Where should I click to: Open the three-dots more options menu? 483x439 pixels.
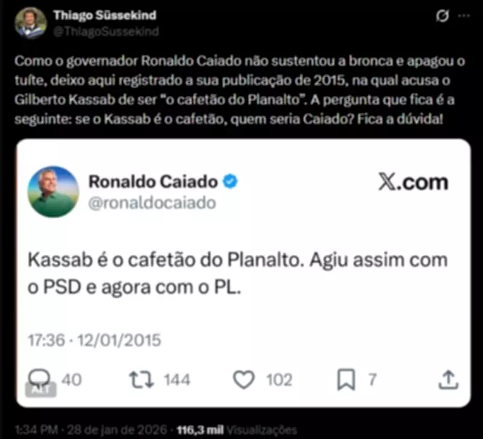pos(464,16)
